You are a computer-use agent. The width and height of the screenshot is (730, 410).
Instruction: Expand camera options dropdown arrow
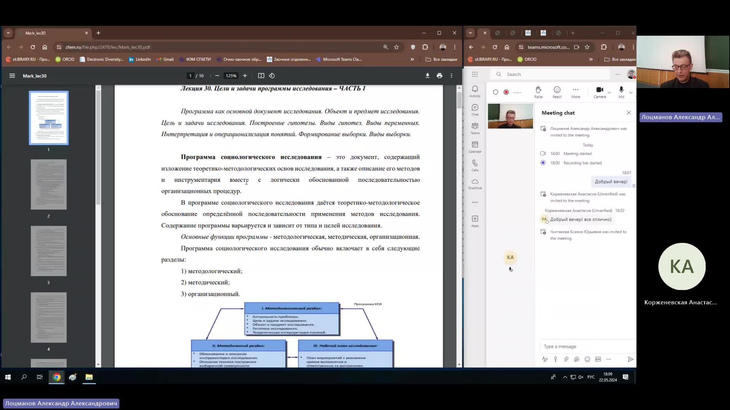pos(609,92)
